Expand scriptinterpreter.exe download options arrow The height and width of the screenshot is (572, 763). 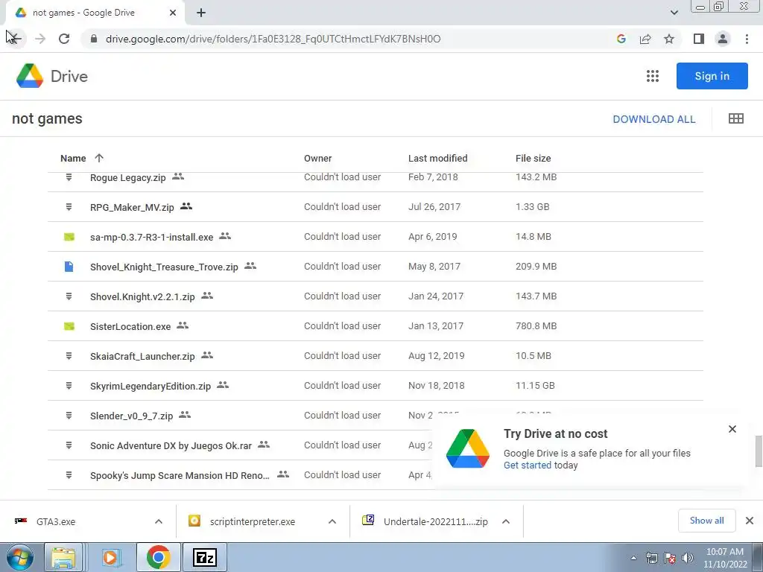point(332,521)
